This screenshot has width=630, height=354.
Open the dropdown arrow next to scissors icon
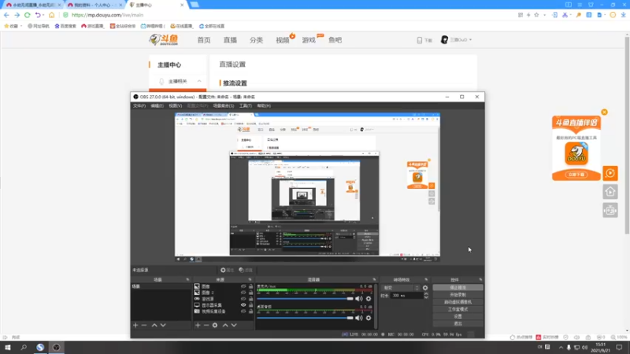pyautogui.click(x=571, y=15)
